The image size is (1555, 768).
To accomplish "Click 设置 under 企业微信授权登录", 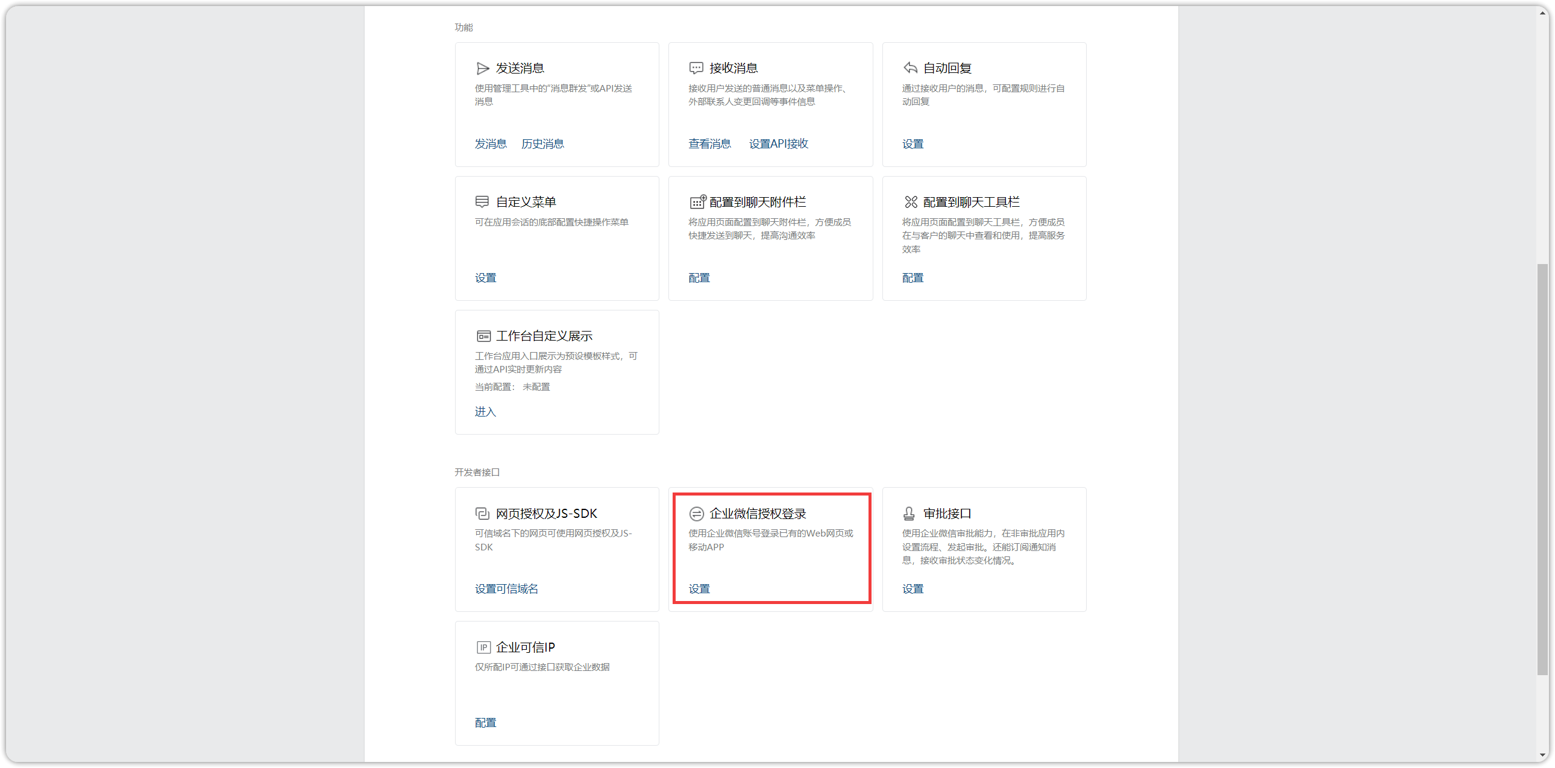I will 699,590.
